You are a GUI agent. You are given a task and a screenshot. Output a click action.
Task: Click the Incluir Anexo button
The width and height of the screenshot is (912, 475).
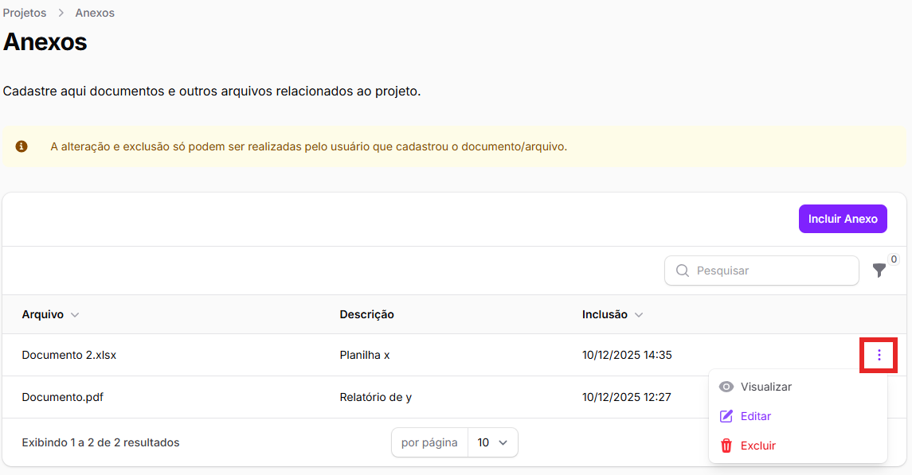pos(842,219)
